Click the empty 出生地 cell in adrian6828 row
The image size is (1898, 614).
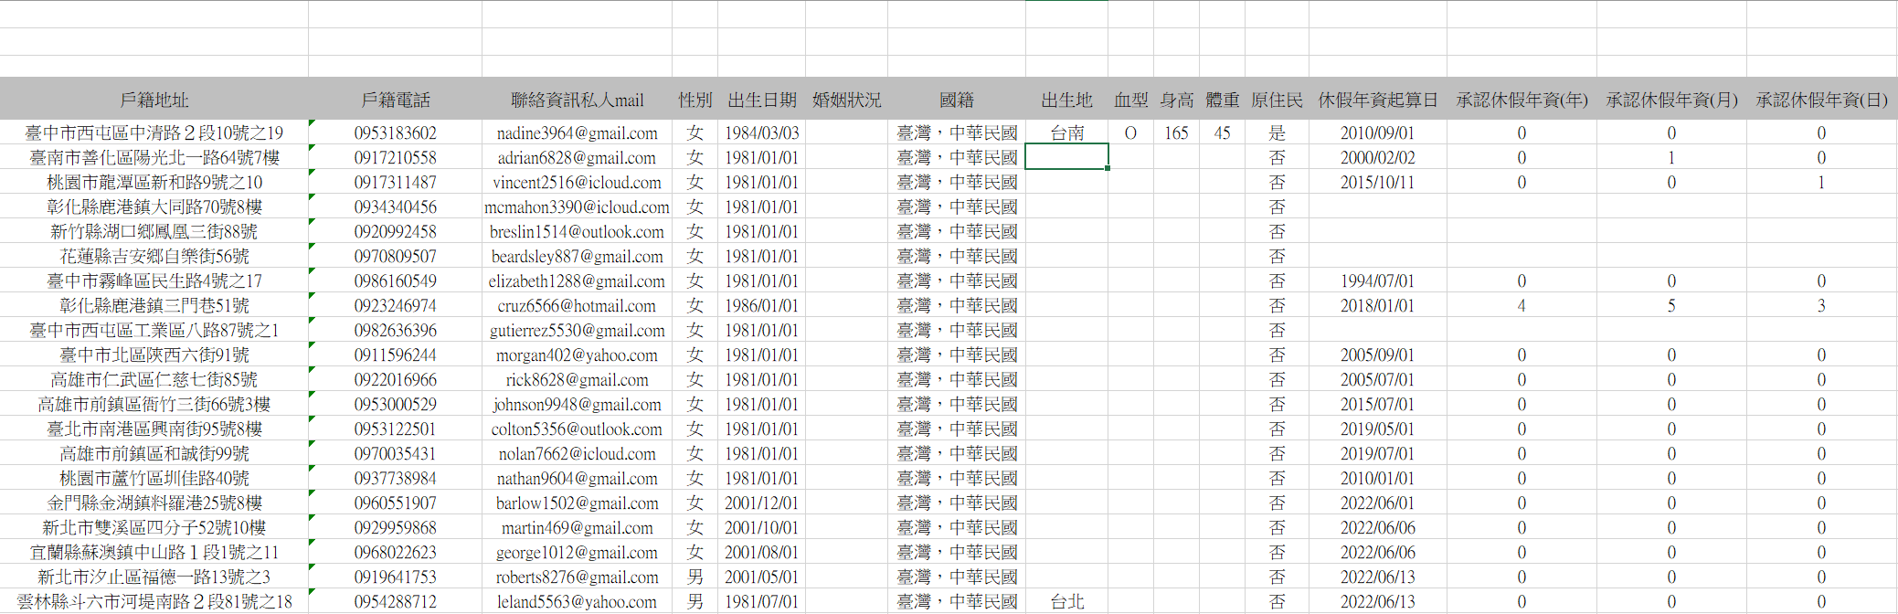pyautogui.click(x=1066, y=158)
